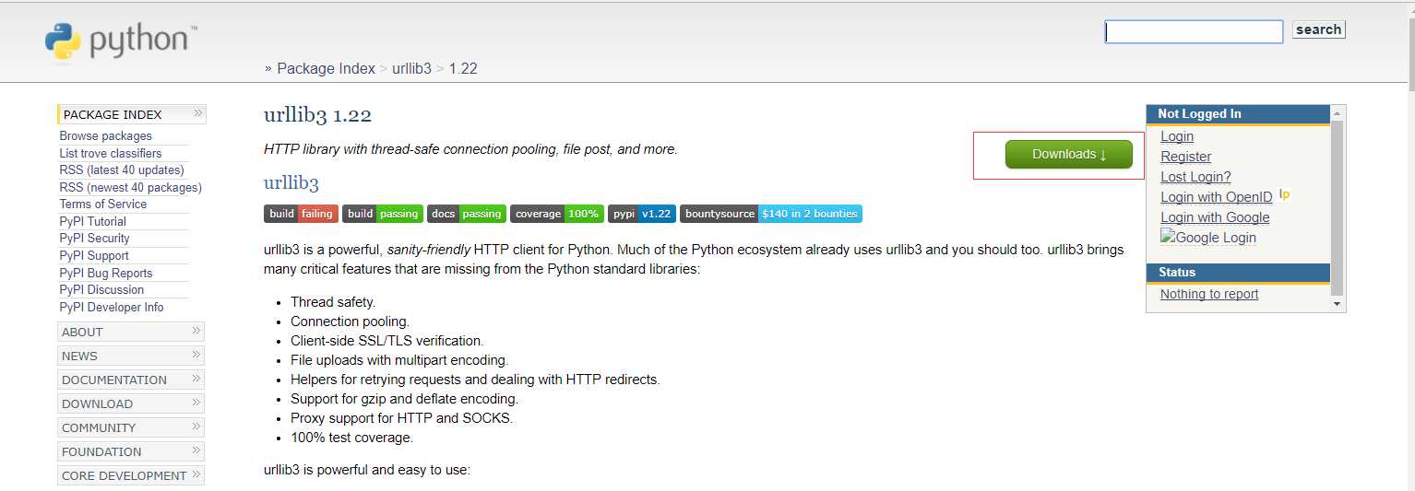The width and height of the screenshot is (1415, 491).
Task: Click the docs passing badge
Action: point(467,214)
